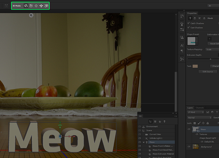
Task: Open the Brush panel icon in dock
Action: 182,24
